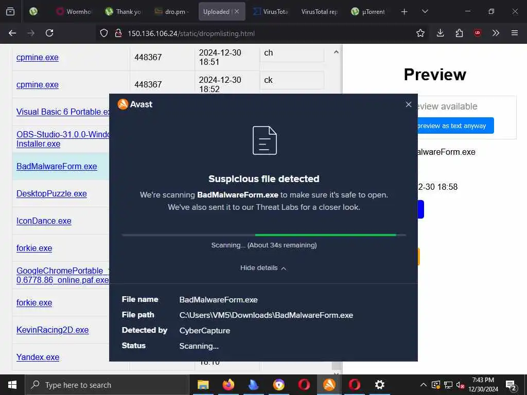Open Settings gear in taskbar
The height and width of the screenshot is (395, 527).
pos(379,385)
